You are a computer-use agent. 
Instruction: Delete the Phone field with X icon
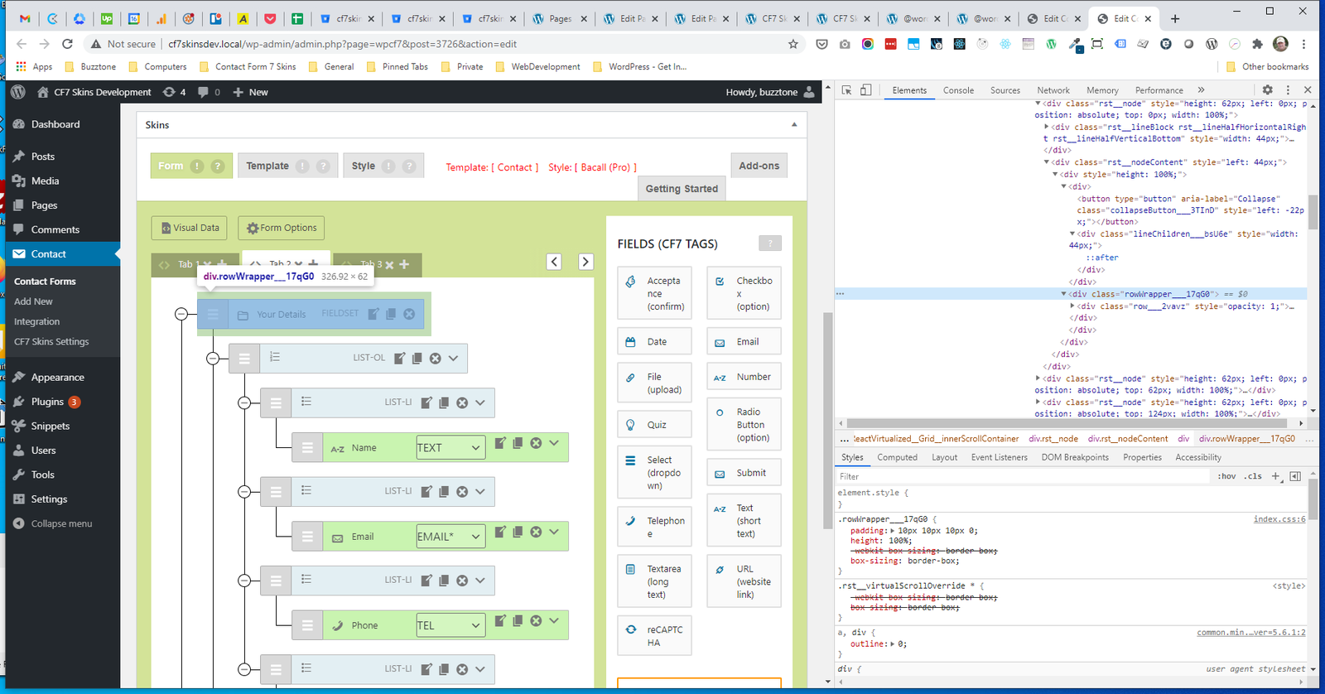(536, 620)
